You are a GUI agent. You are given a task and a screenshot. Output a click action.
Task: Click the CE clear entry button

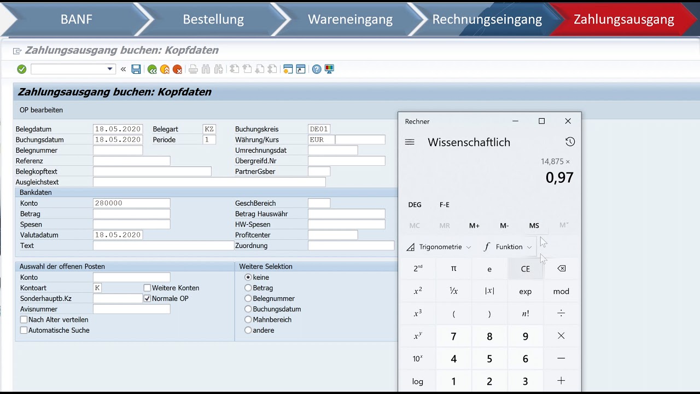click(526, 269)
